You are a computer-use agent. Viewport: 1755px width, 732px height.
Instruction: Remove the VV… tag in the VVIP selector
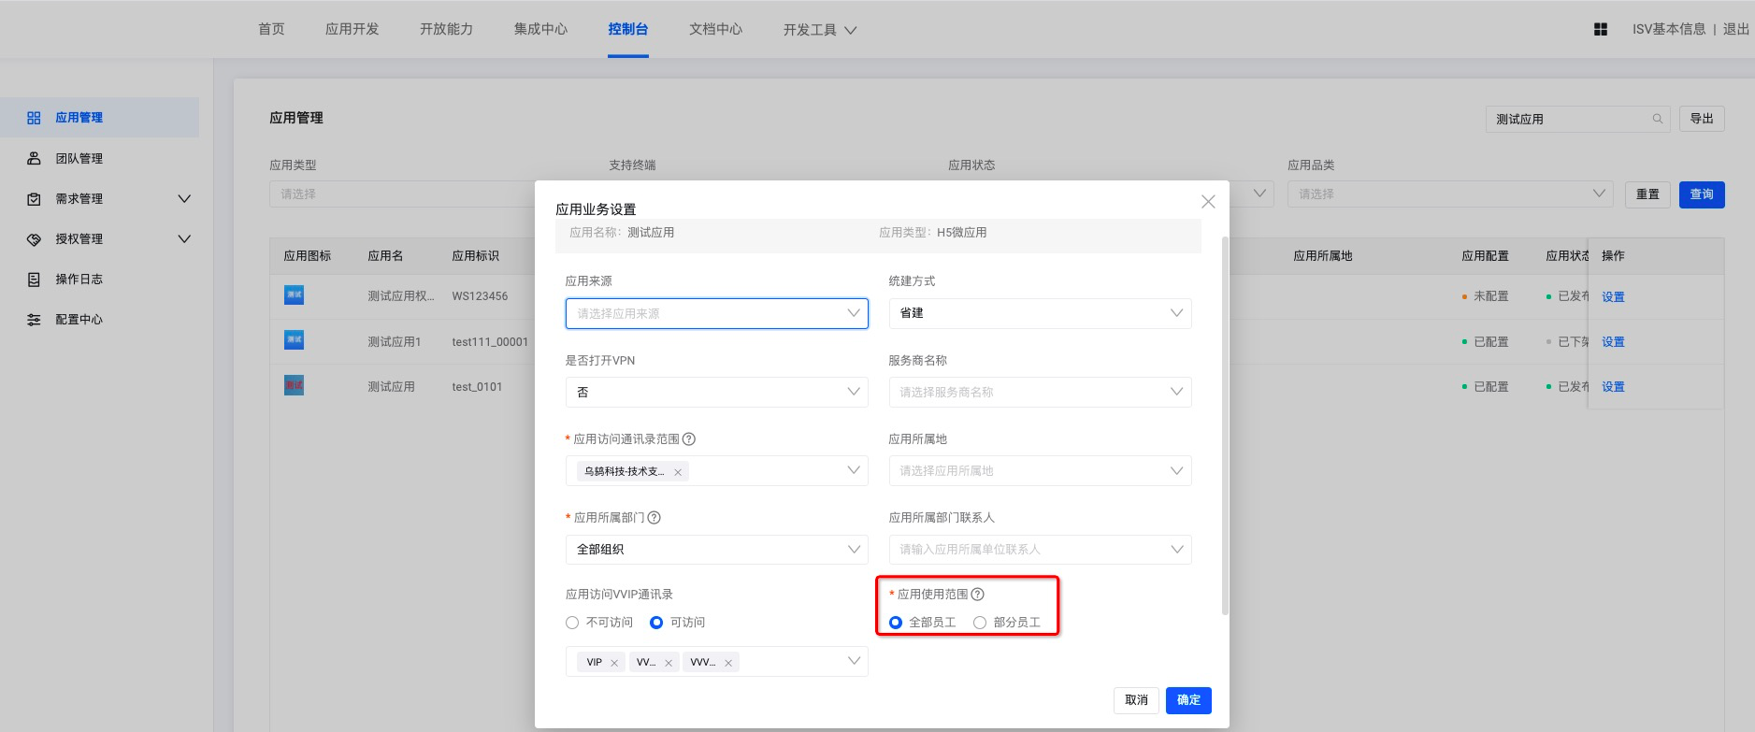click(x=669, y=663)
